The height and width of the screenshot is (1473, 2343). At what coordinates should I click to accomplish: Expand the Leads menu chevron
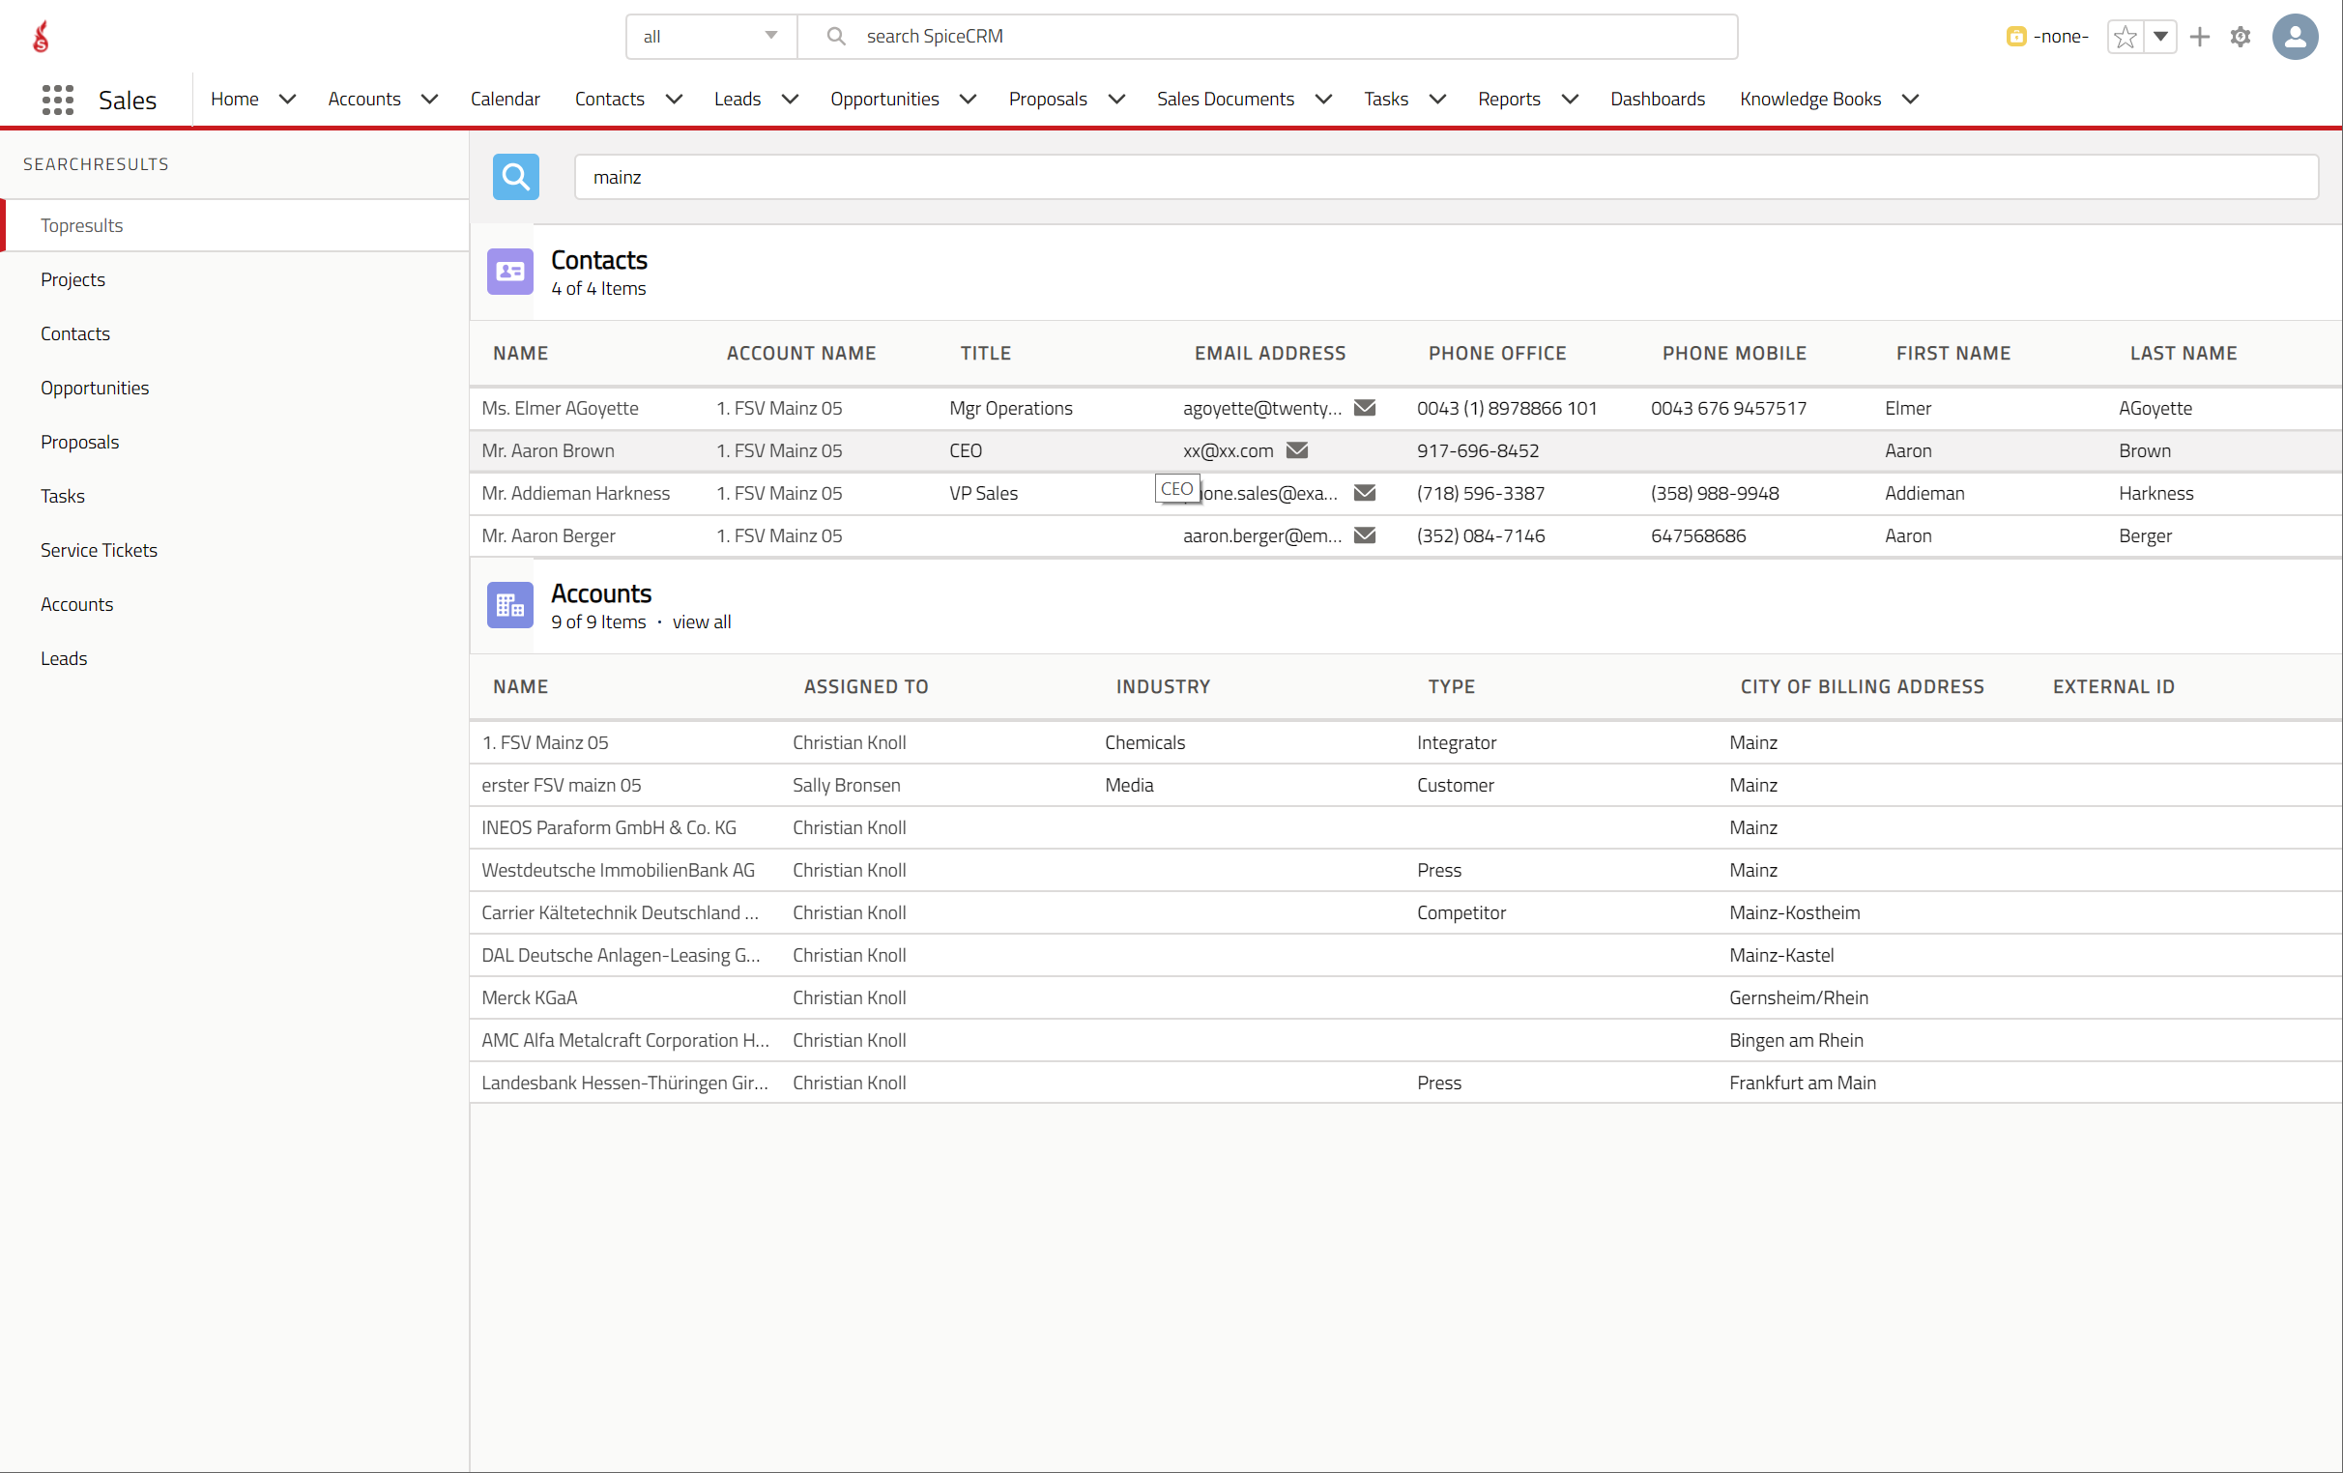pyautogui.click(x=790, y=100)
